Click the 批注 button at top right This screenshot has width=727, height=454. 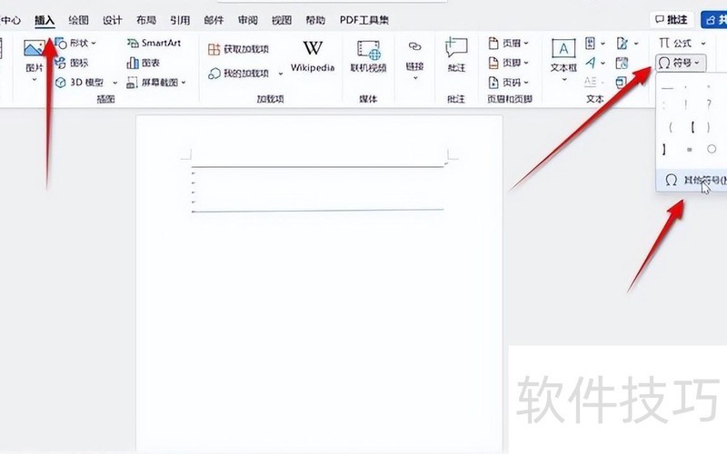click(672, 19)
